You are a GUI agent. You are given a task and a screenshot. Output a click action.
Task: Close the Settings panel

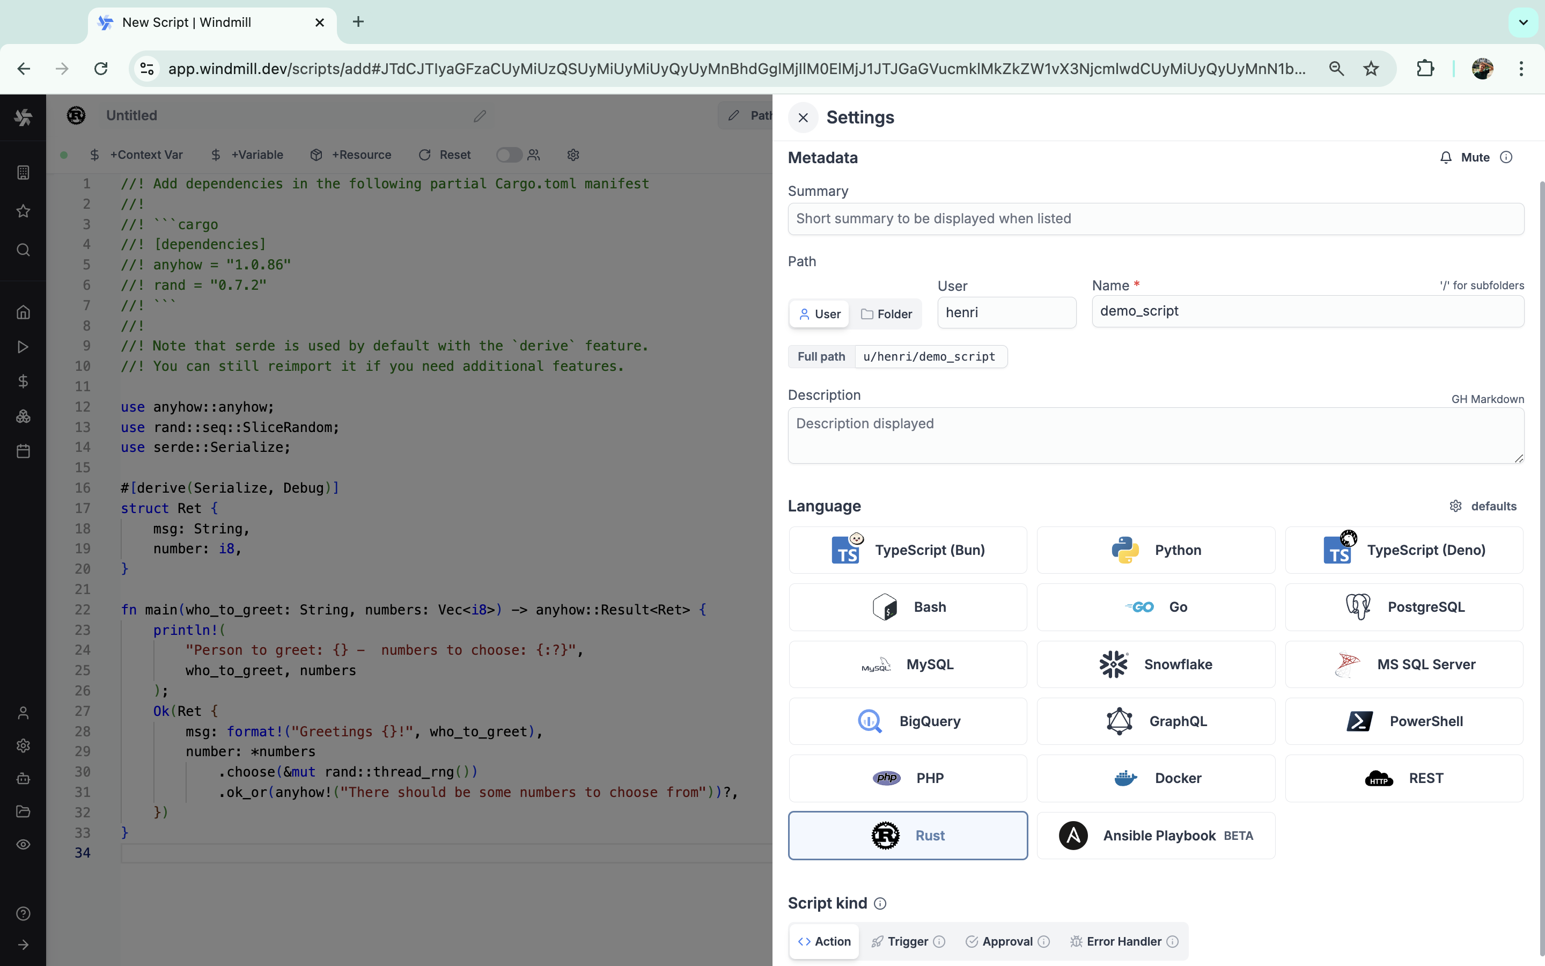tap(803, 118)
